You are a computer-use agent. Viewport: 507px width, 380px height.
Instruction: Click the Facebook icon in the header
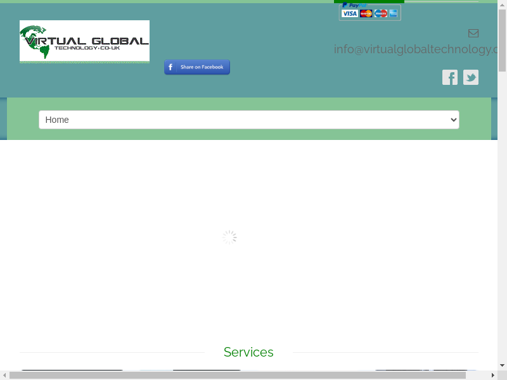[x=449, y=77]
